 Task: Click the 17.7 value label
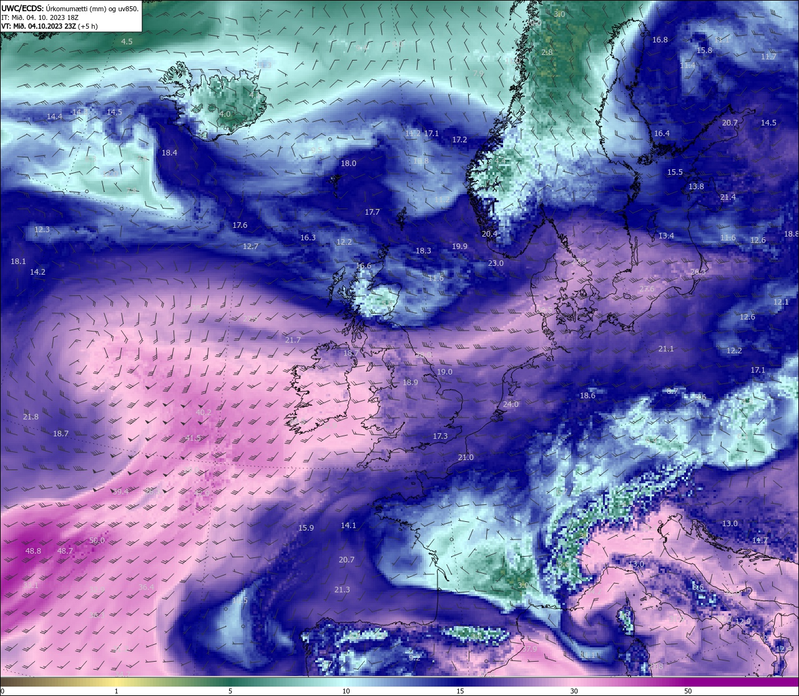click(372, 212)
